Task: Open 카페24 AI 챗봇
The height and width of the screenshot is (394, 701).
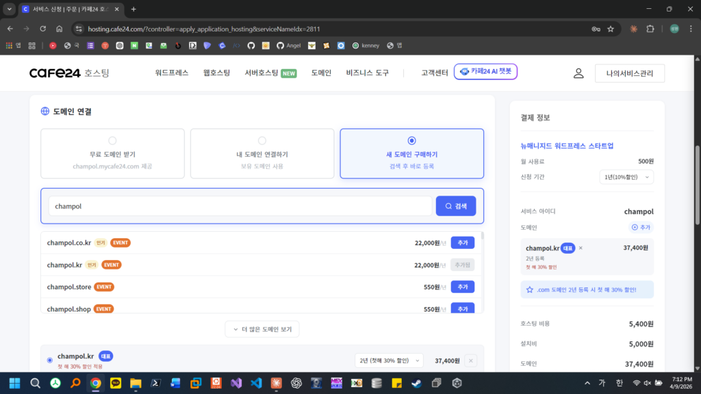Action: tap(485, 71)
